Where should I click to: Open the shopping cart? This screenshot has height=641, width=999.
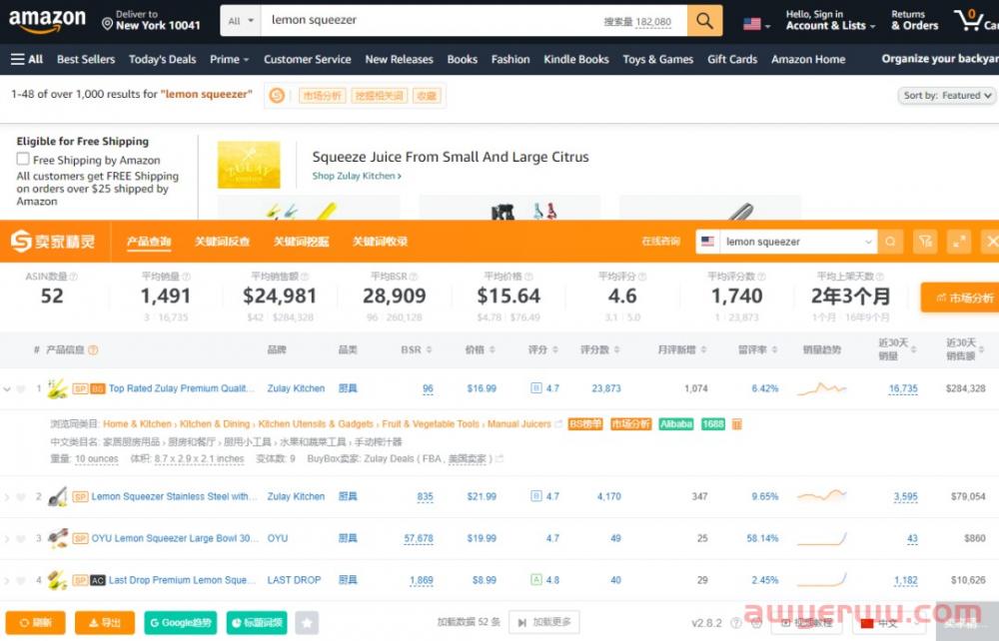tap(976, 20)
